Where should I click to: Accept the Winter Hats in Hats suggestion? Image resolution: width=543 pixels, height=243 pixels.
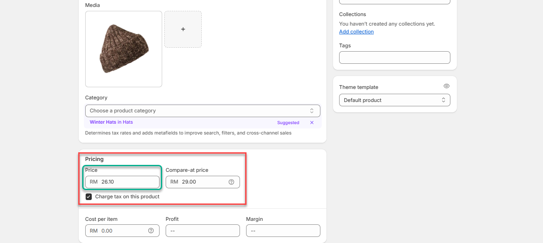(111, 122)
